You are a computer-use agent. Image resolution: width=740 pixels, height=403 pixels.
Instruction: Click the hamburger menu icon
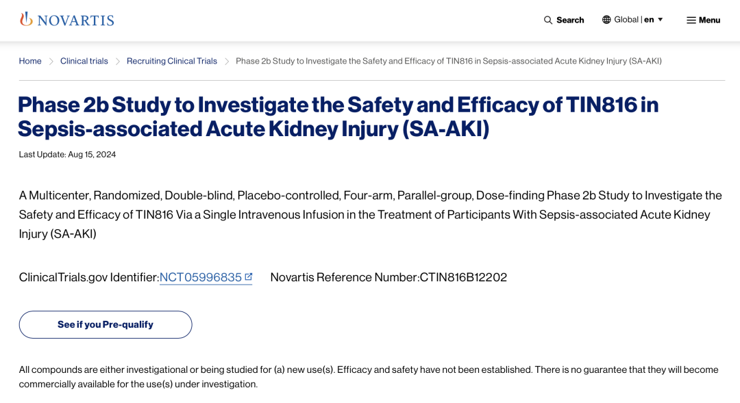[691, 20]
